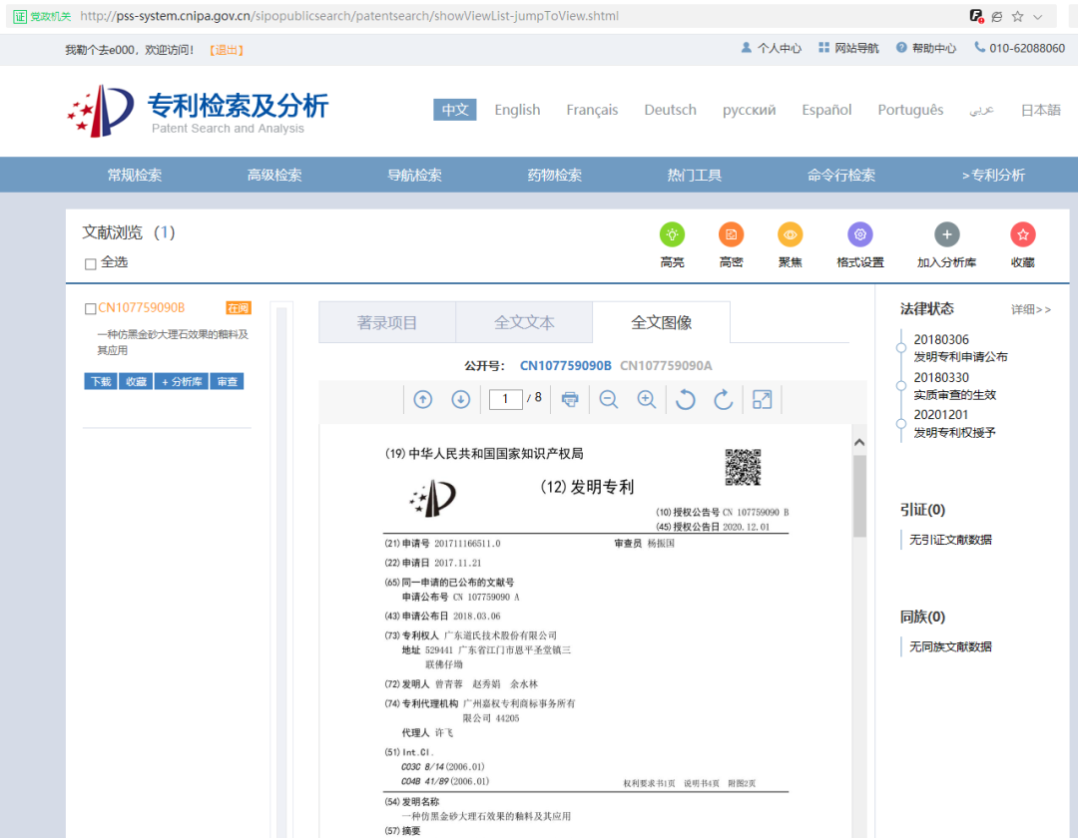Switch to the 全文文本 tab
Viewport: 1078px width, 838px height.
pos(522,321)
